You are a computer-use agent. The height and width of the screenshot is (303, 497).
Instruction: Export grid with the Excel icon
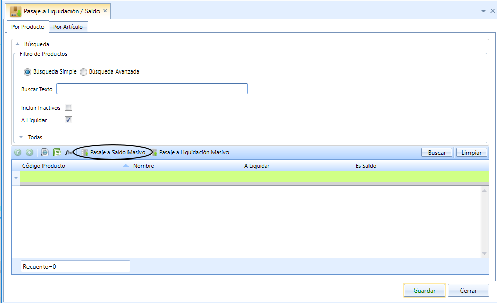pos(56,152)
